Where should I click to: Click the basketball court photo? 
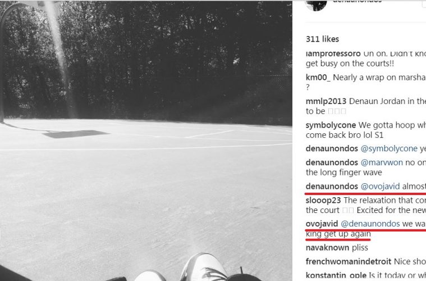146,140
